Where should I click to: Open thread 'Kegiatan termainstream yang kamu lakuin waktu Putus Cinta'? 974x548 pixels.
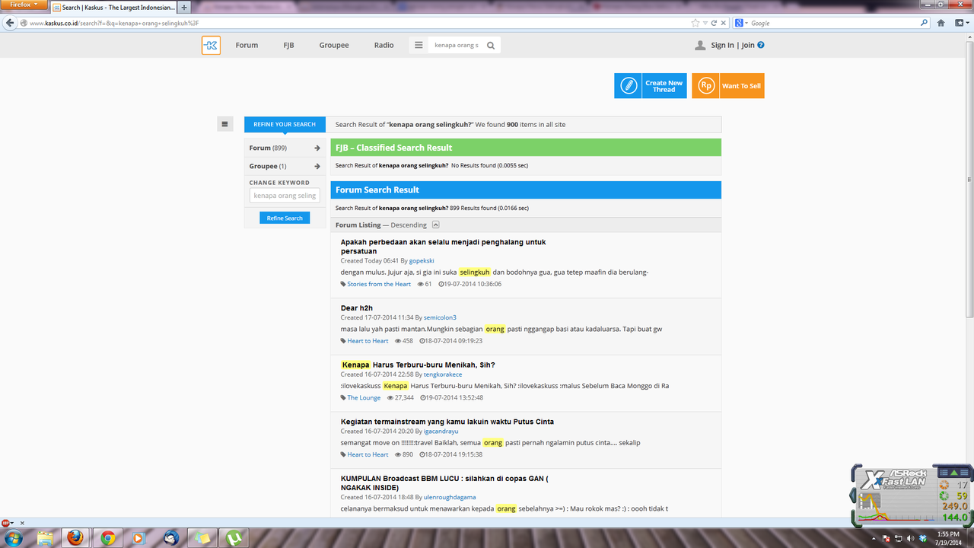(x=447, y=422)
